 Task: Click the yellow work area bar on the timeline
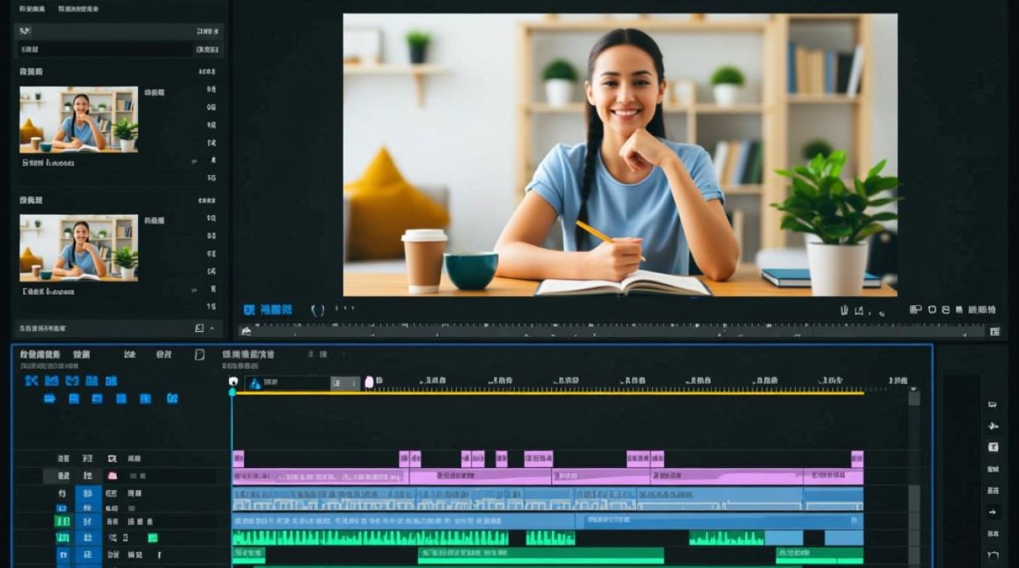(x=549, y=393)
